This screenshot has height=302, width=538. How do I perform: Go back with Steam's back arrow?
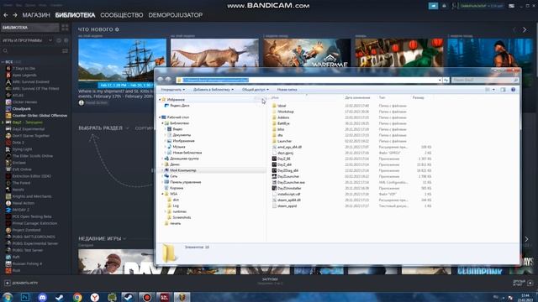click(6, 15)
